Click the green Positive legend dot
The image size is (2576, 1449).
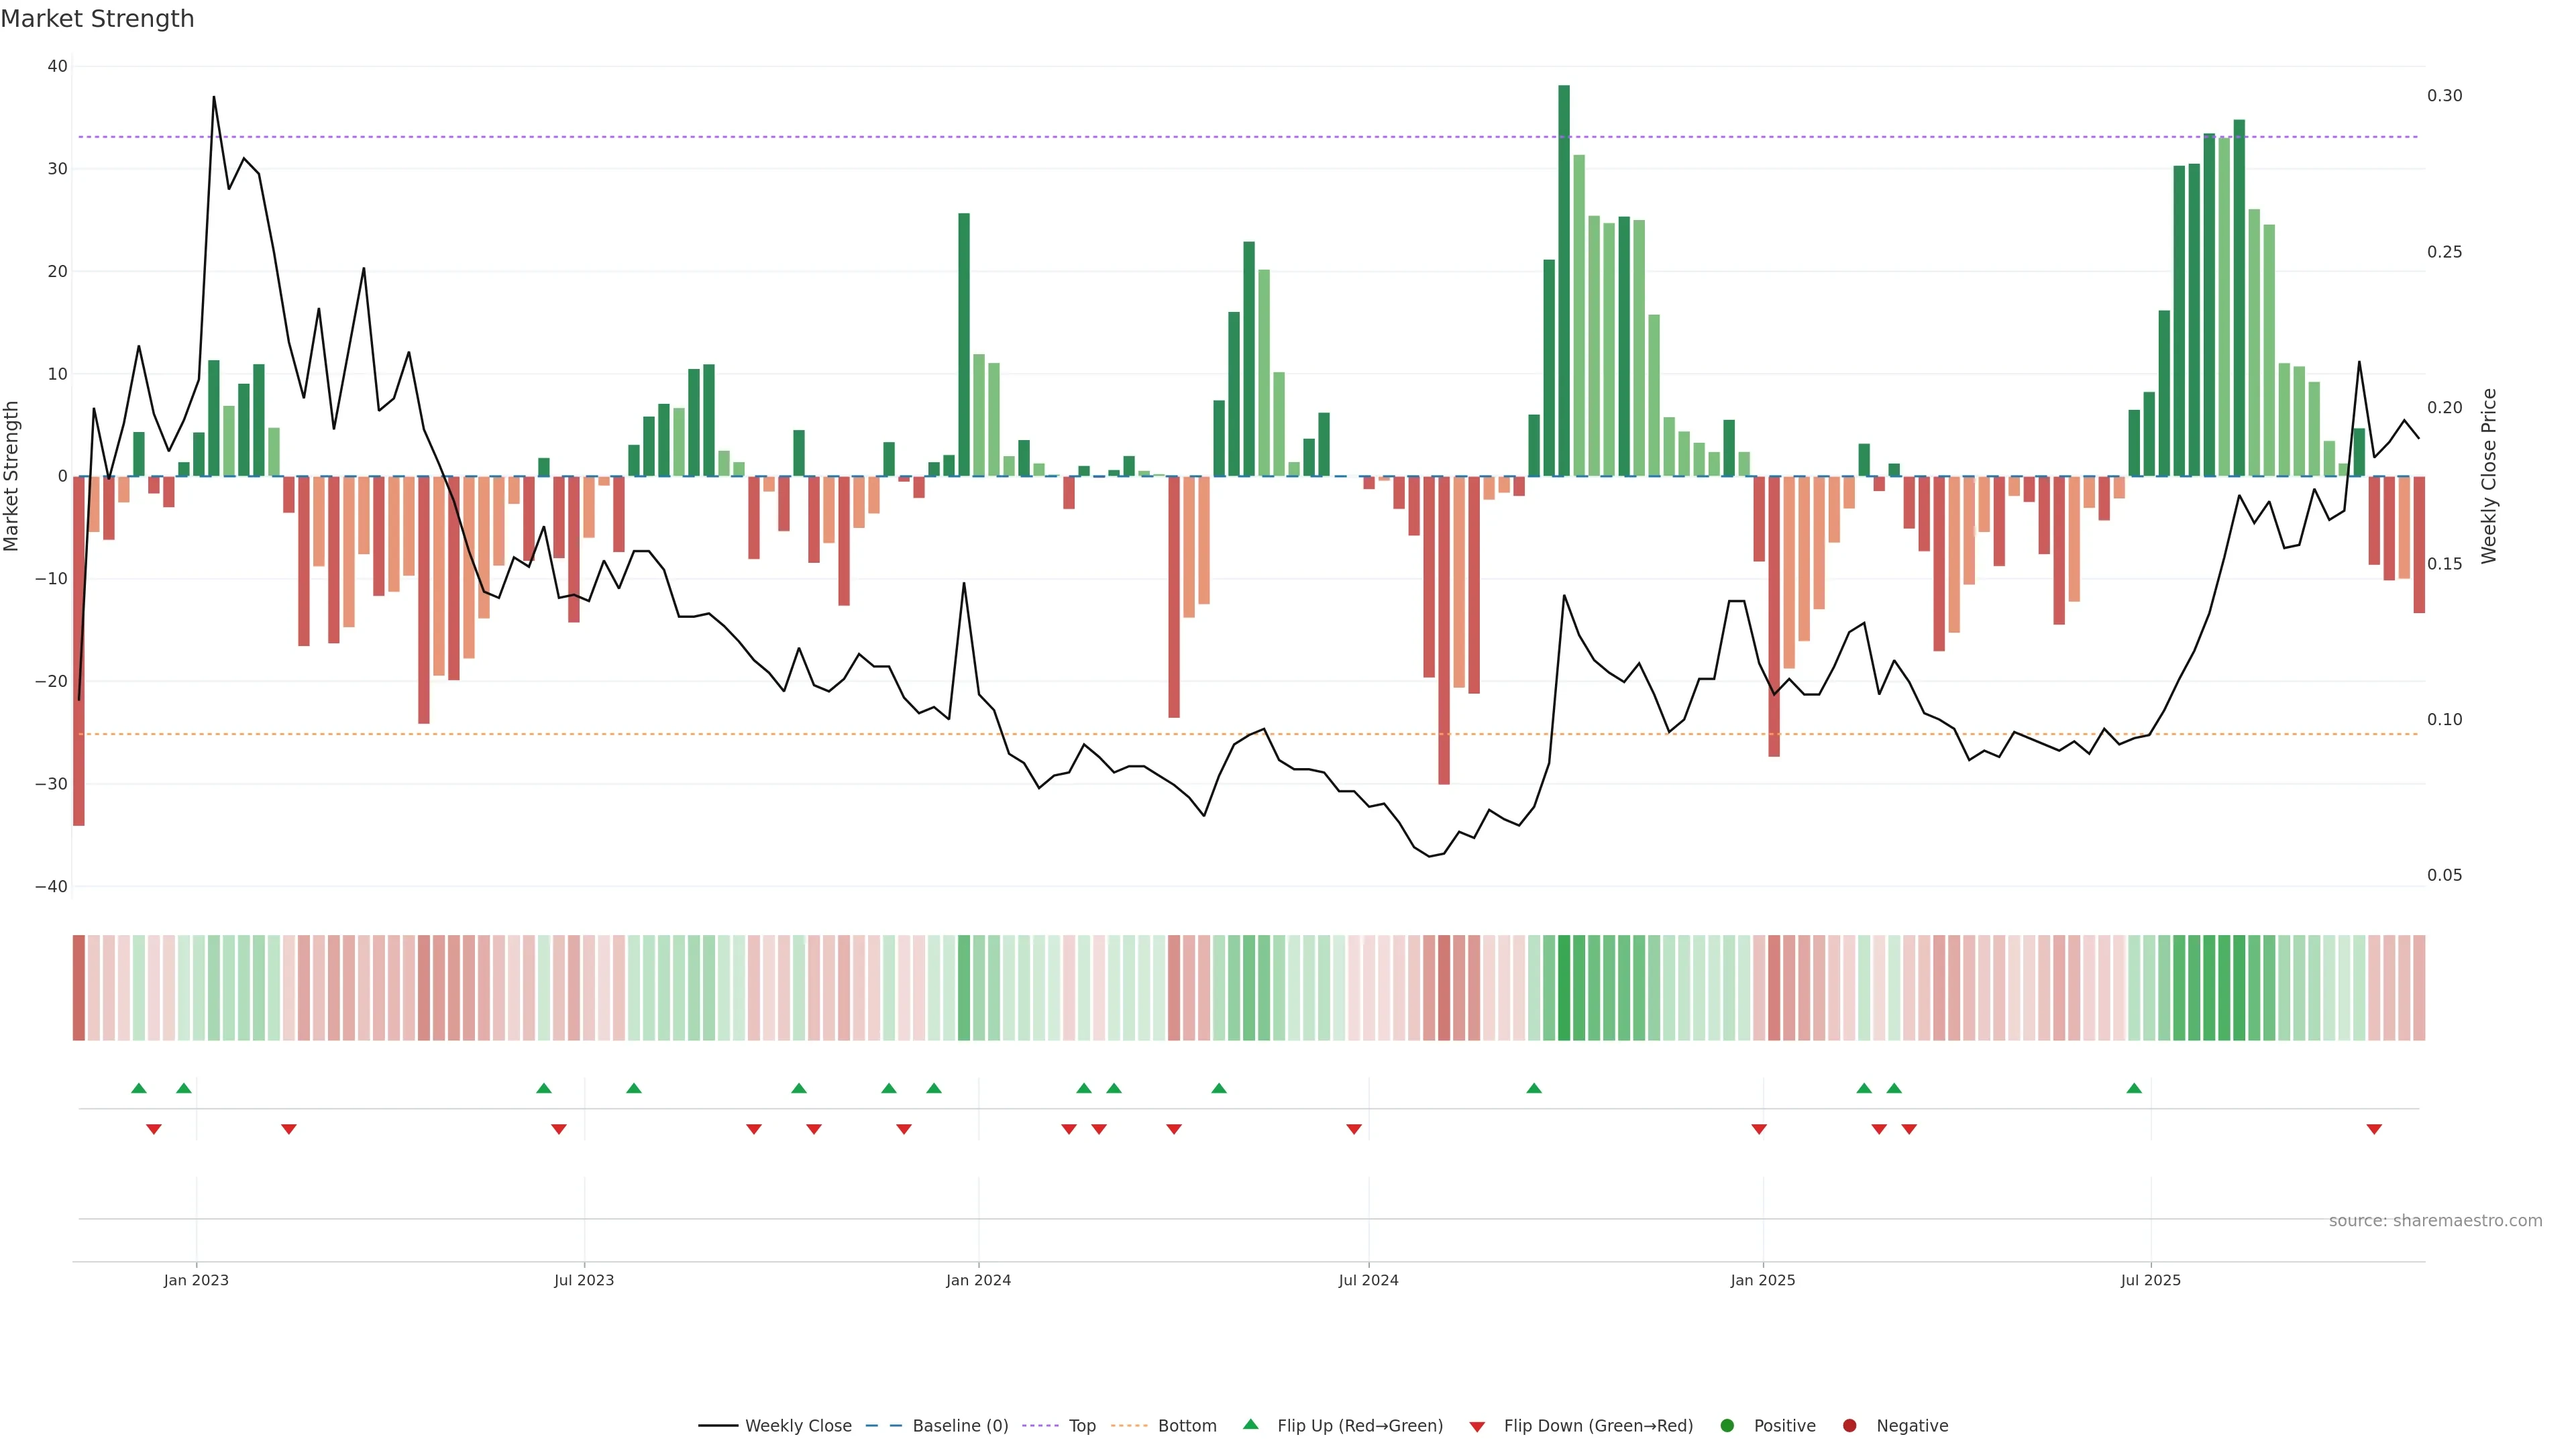click(1727, 1426)
